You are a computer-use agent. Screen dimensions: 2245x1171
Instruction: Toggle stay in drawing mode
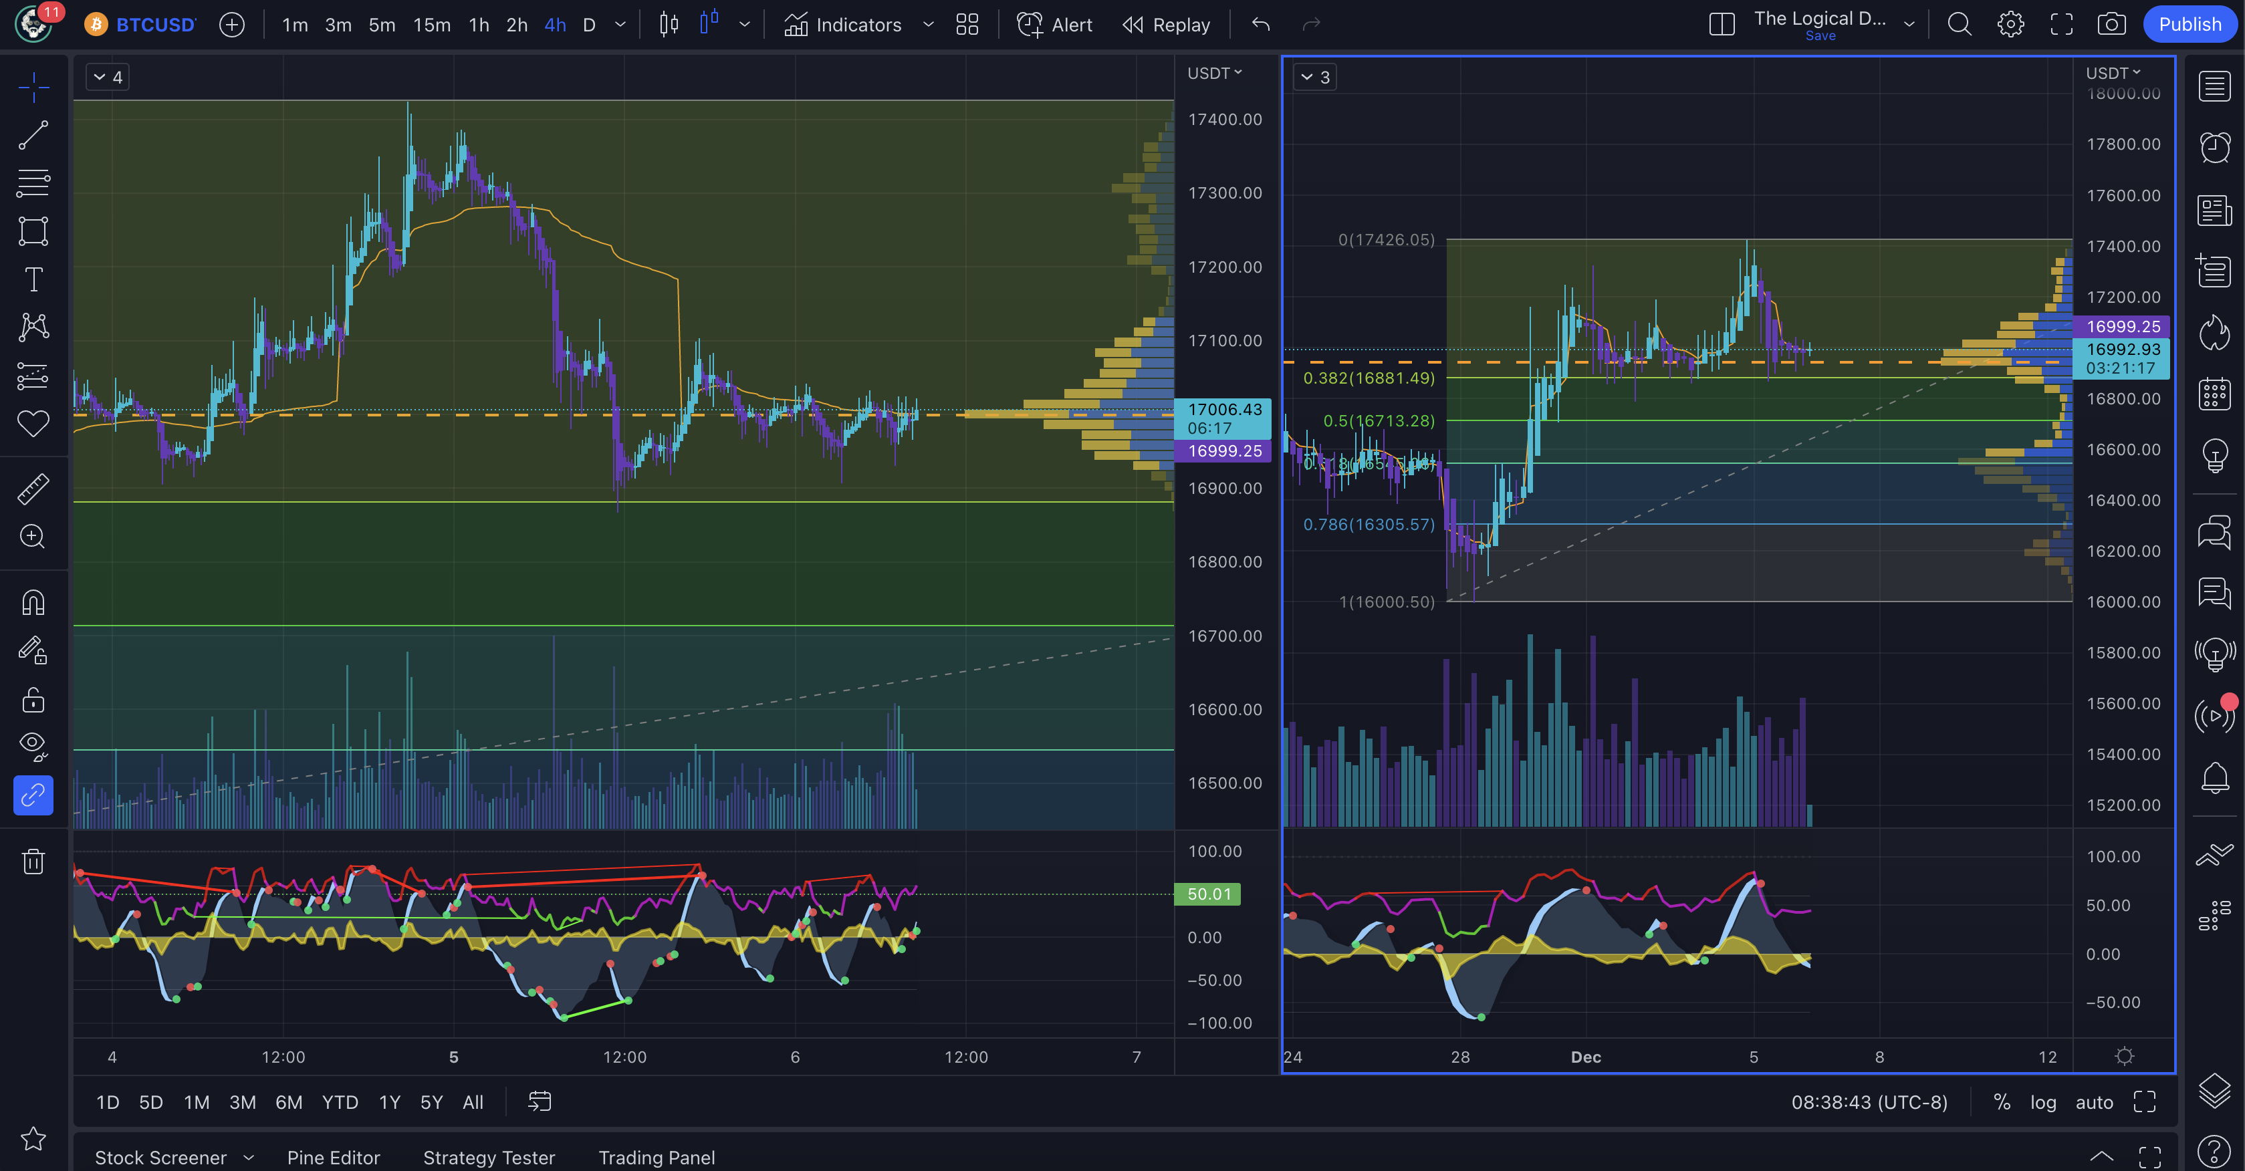[x=33, y=651]
